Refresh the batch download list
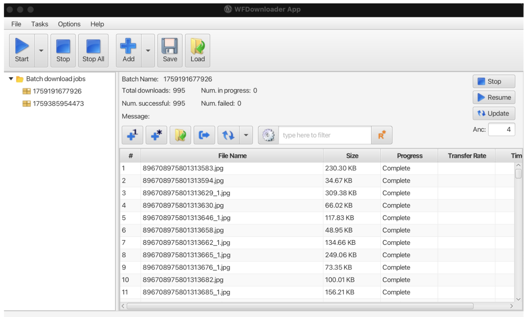The image size is (527, 317). tap(228, 135)
